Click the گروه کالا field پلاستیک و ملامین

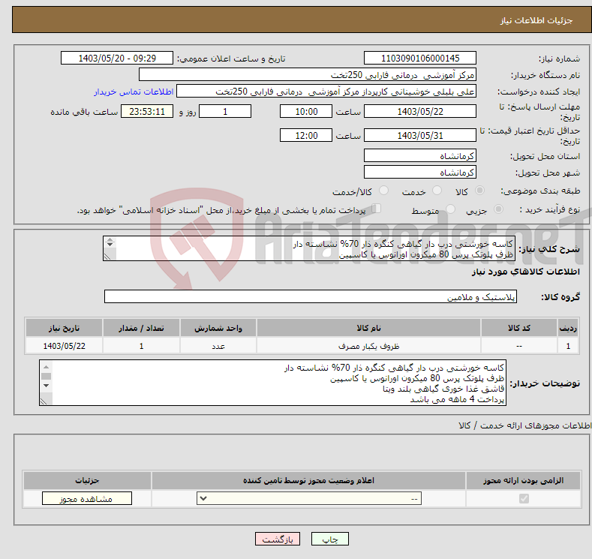click(311, 296)
